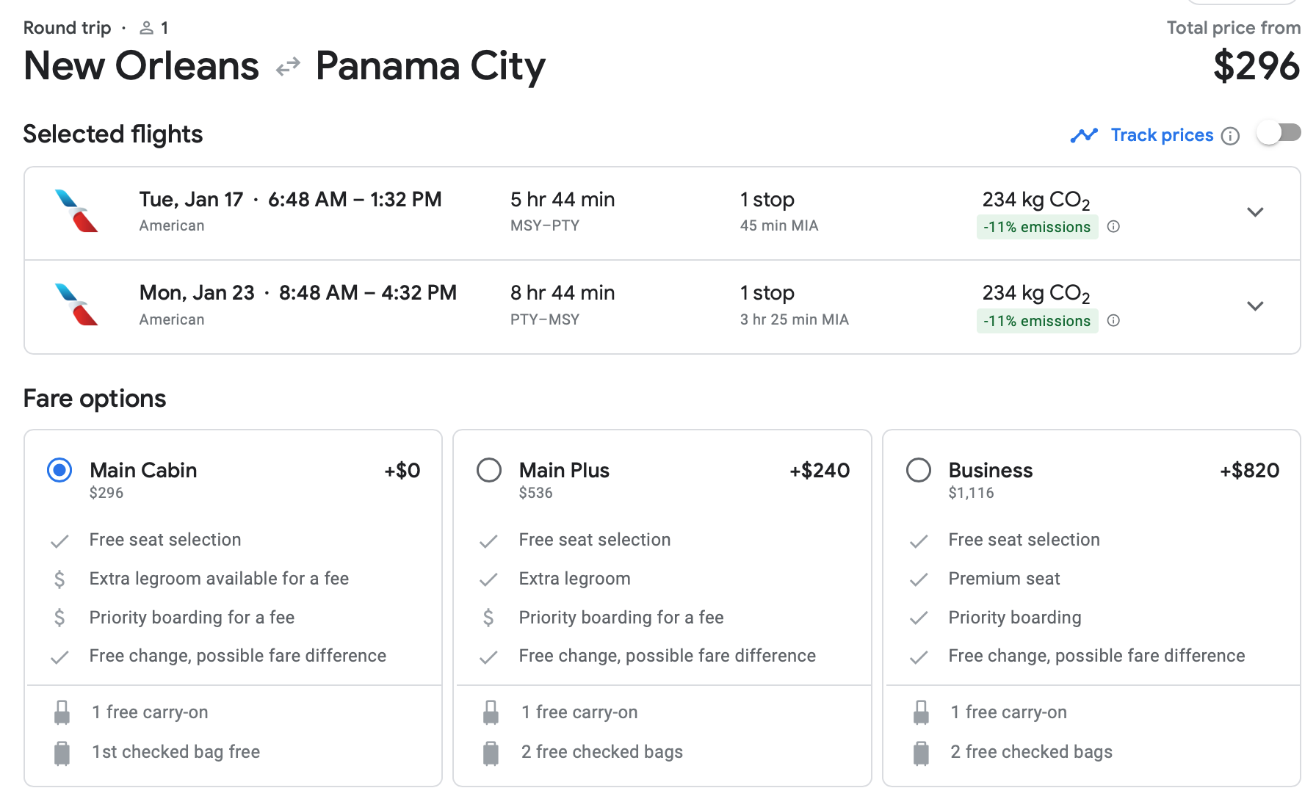Screen dimensions: 1316x799
Task: Click the Main Plus +$240 price
Action: click(x=820, y=471)
